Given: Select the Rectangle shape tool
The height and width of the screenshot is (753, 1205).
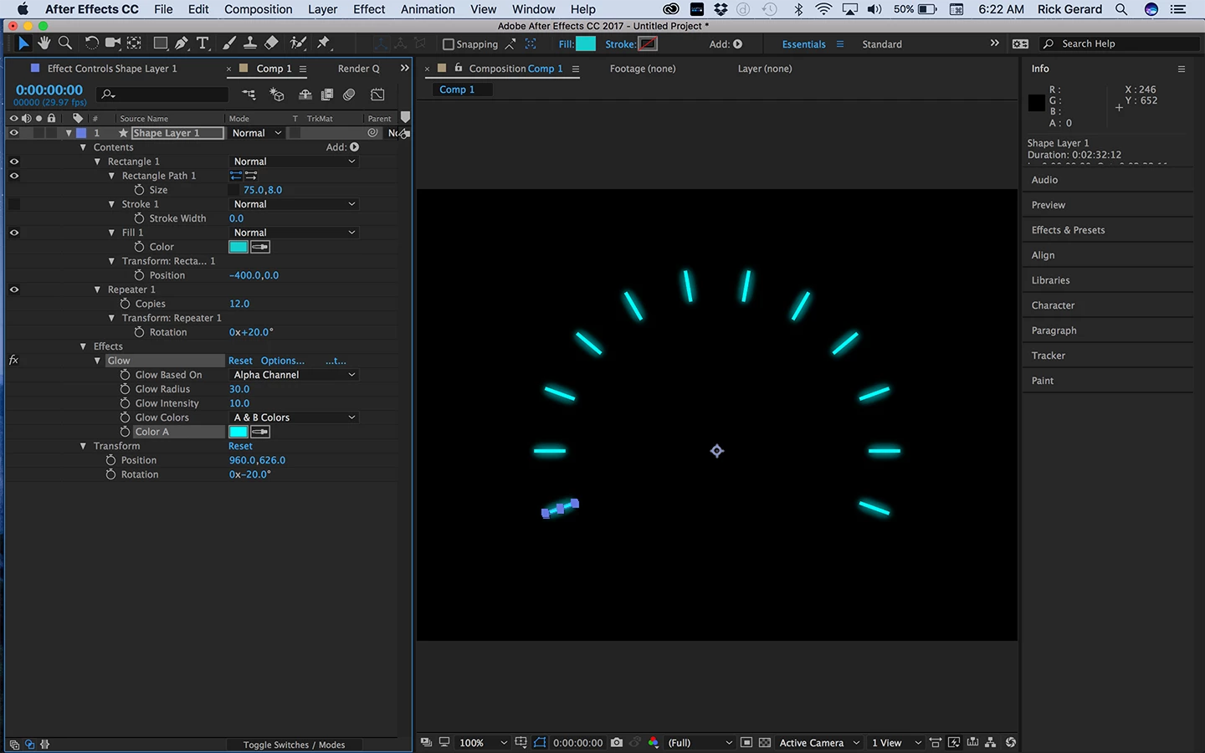Looking at the screenshot, I should pos(160,44).
